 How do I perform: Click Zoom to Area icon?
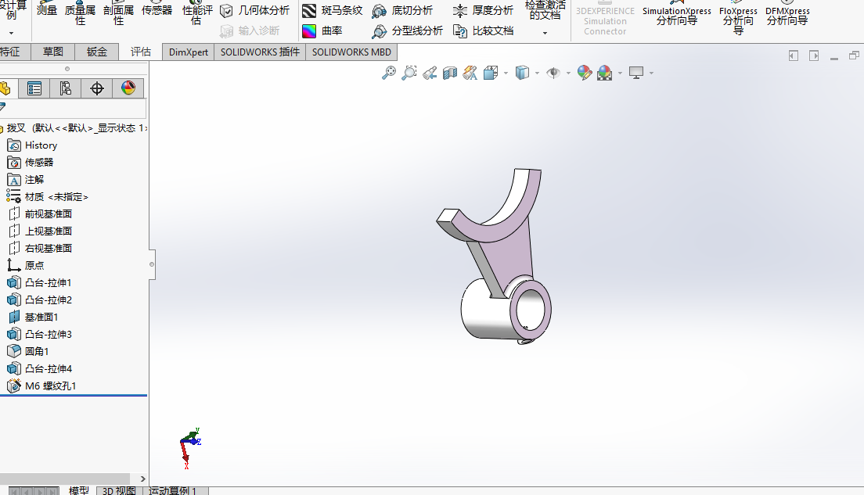(409, 73)
